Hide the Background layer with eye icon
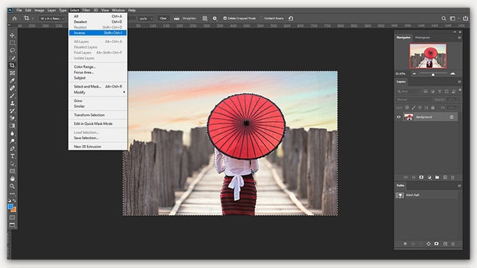The image size is (477, 268). point(398,117)
